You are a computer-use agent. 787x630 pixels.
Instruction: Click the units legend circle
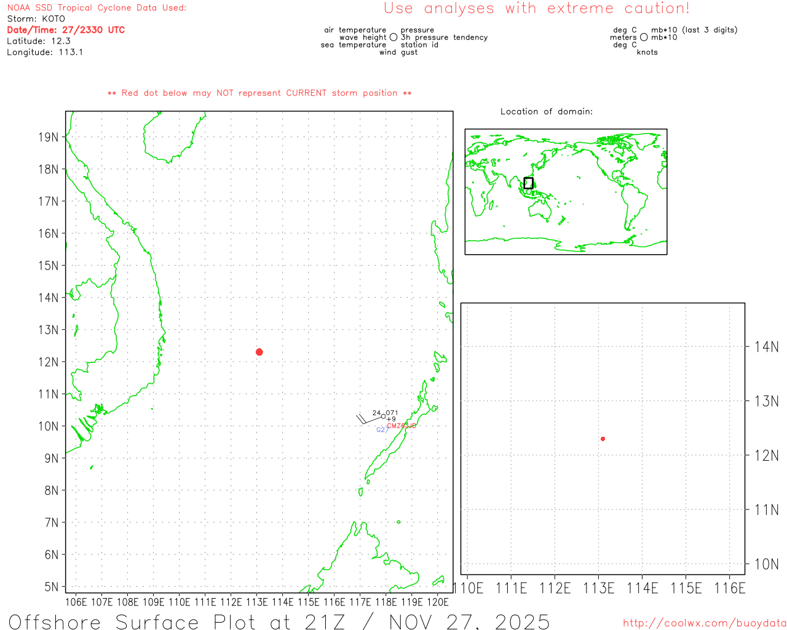644,38
